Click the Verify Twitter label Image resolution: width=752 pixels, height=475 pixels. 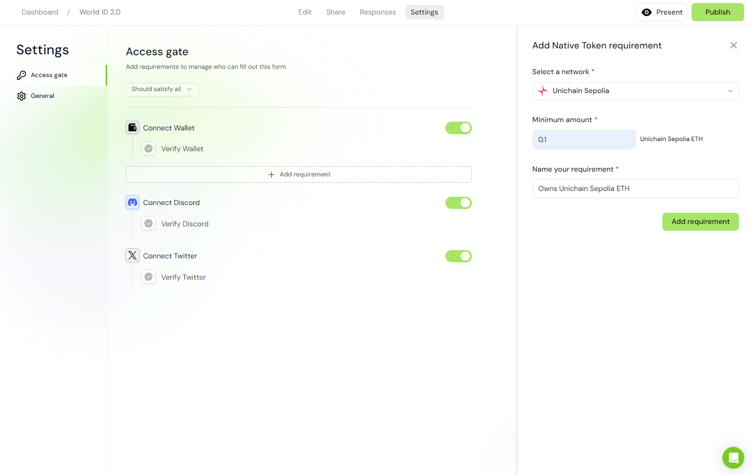click(184, 277)
